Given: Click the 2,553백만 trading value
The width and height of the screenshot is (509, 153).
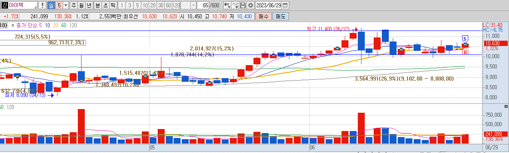Looking at the screenshot, I should pyautogui.click(x=110, y=16).
